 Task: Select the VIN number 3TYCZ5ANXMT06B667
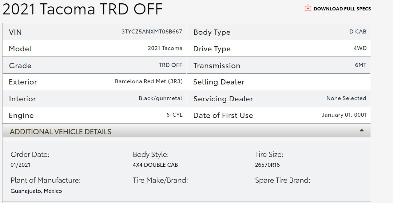[152, 31]
